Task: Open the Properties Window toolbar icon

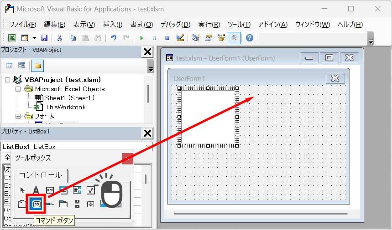Action: pyautogui.click(x=209, y=38)
